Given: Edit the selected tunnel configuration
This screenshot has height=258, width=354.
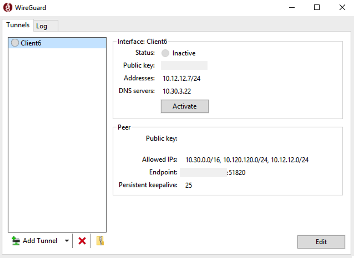Looking at the screenshot, I should point(321,242).
